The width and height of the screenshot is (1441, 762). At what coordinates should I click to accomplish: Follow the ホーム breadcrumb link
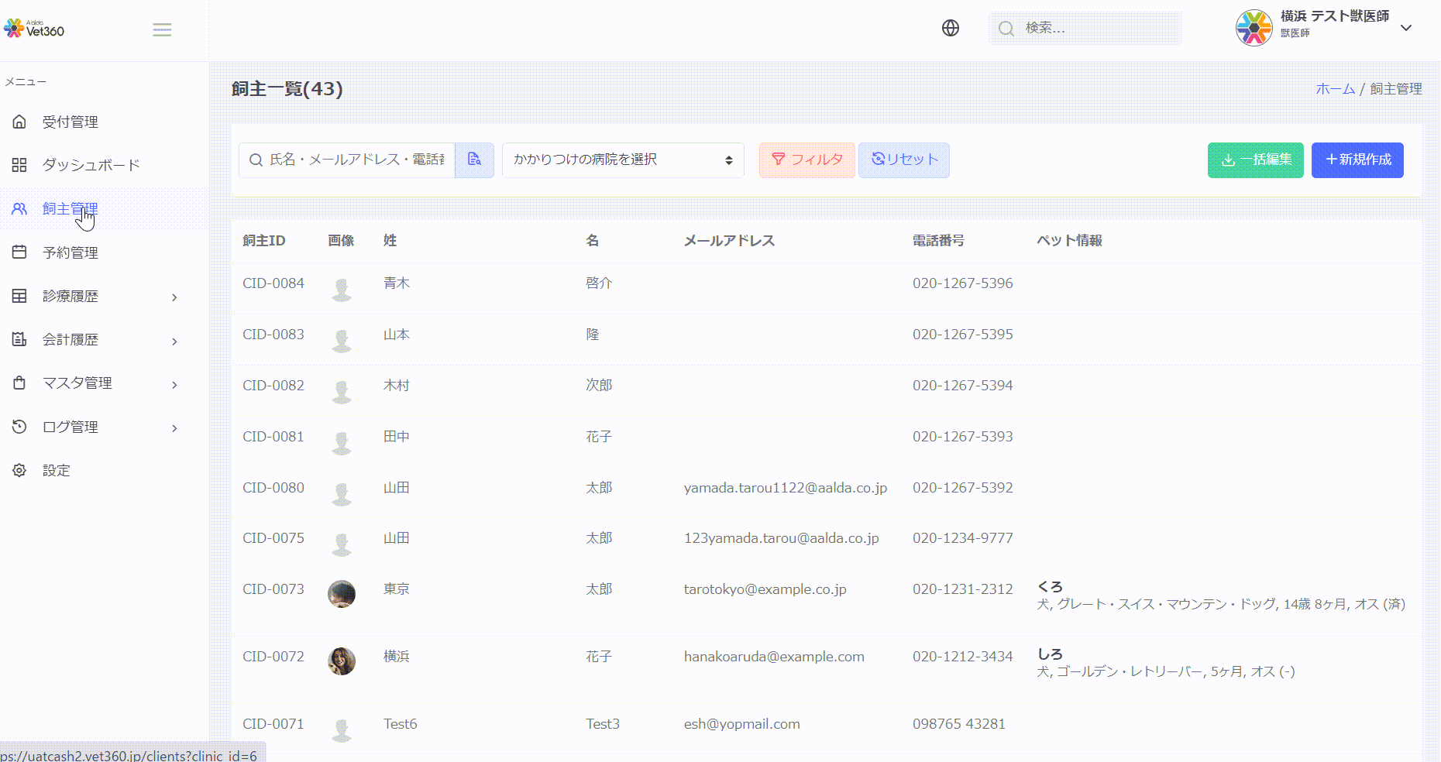click(1335, 89)
